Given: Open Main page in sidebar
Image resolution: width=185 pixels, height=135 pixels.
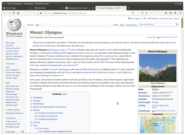Looking at the screenshot, I should point(10,43).
